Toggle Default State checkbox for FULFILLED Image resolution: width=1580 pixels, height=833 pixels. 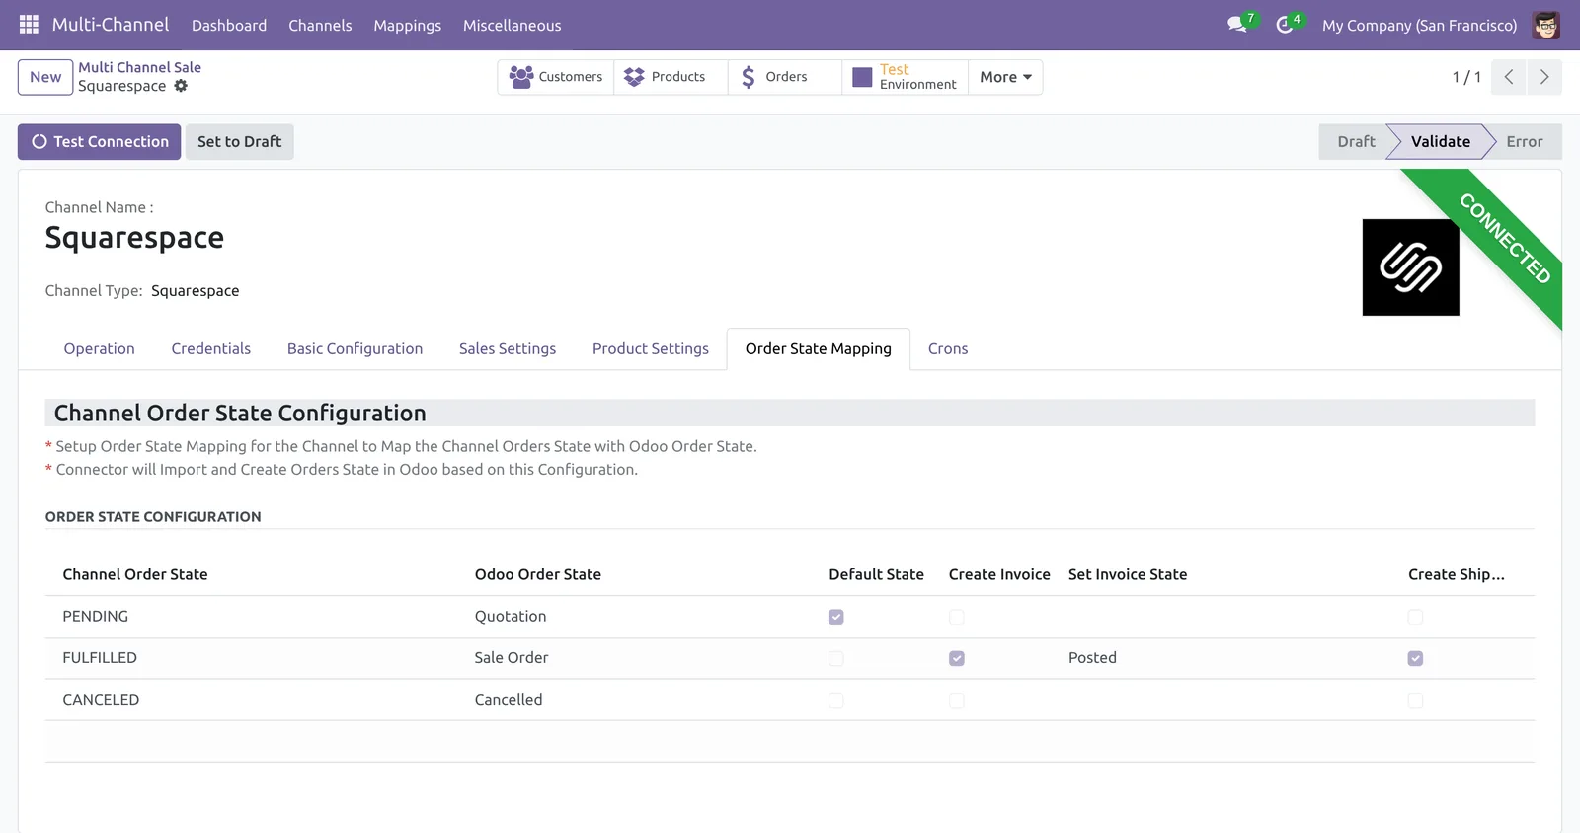click(836, 658)
